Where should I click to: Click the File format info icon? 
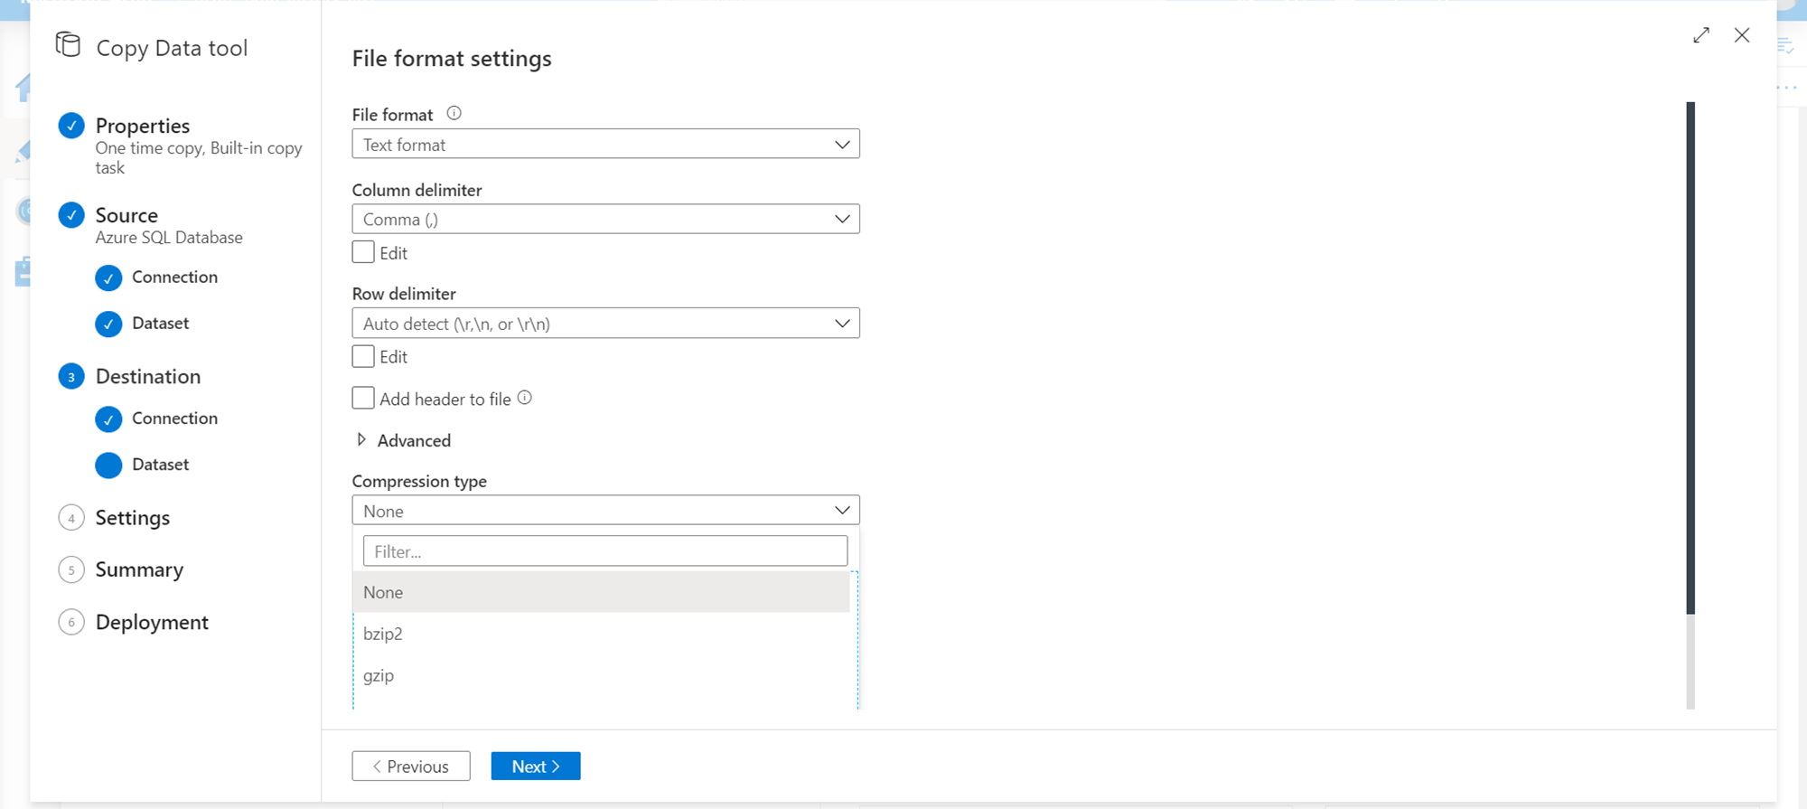click(x=454, y=114)
